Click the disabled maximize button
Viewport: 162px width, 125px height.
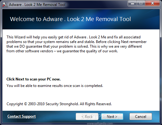point(141,3)
